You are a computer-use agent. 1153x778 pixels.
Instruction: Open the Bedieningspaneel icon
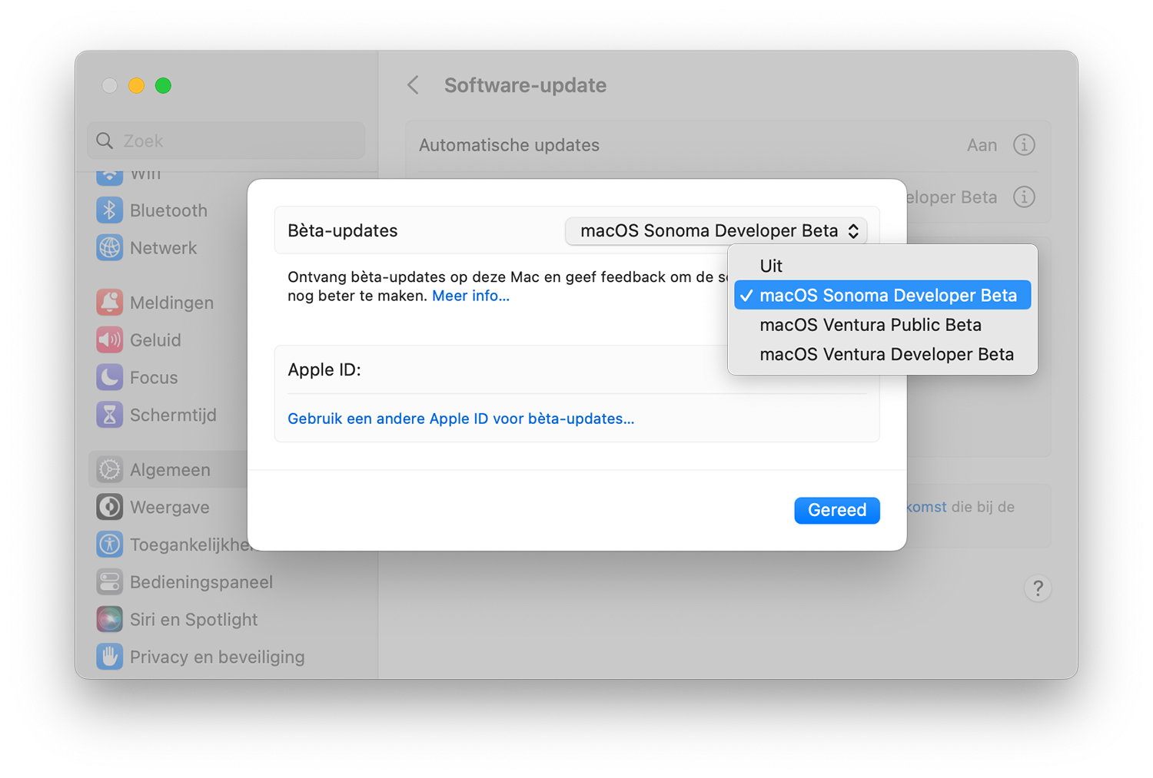click(109, 582)
